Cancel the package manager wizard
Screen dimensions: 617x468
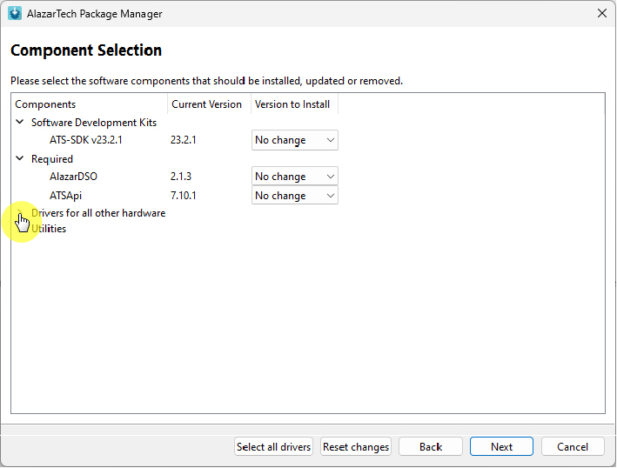coord(573,447)
